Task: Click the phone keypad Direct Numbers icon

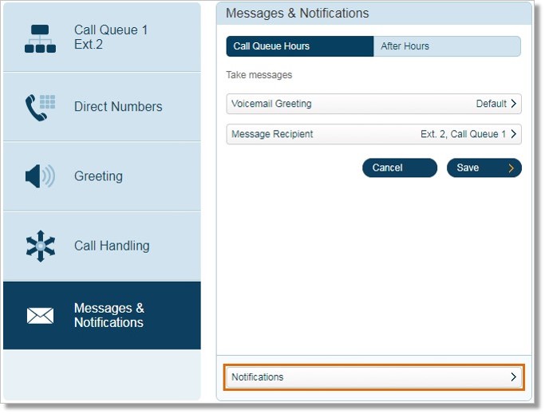Action: [41, 108]
